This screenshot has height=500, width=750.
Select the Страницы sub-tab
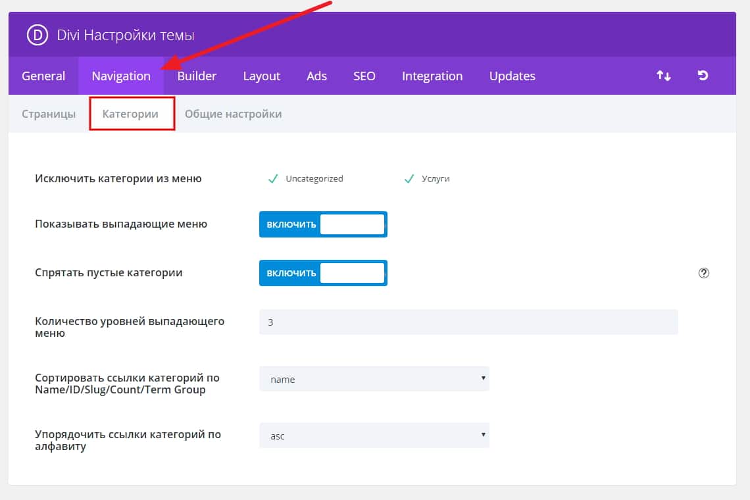(x=49, y=114)
